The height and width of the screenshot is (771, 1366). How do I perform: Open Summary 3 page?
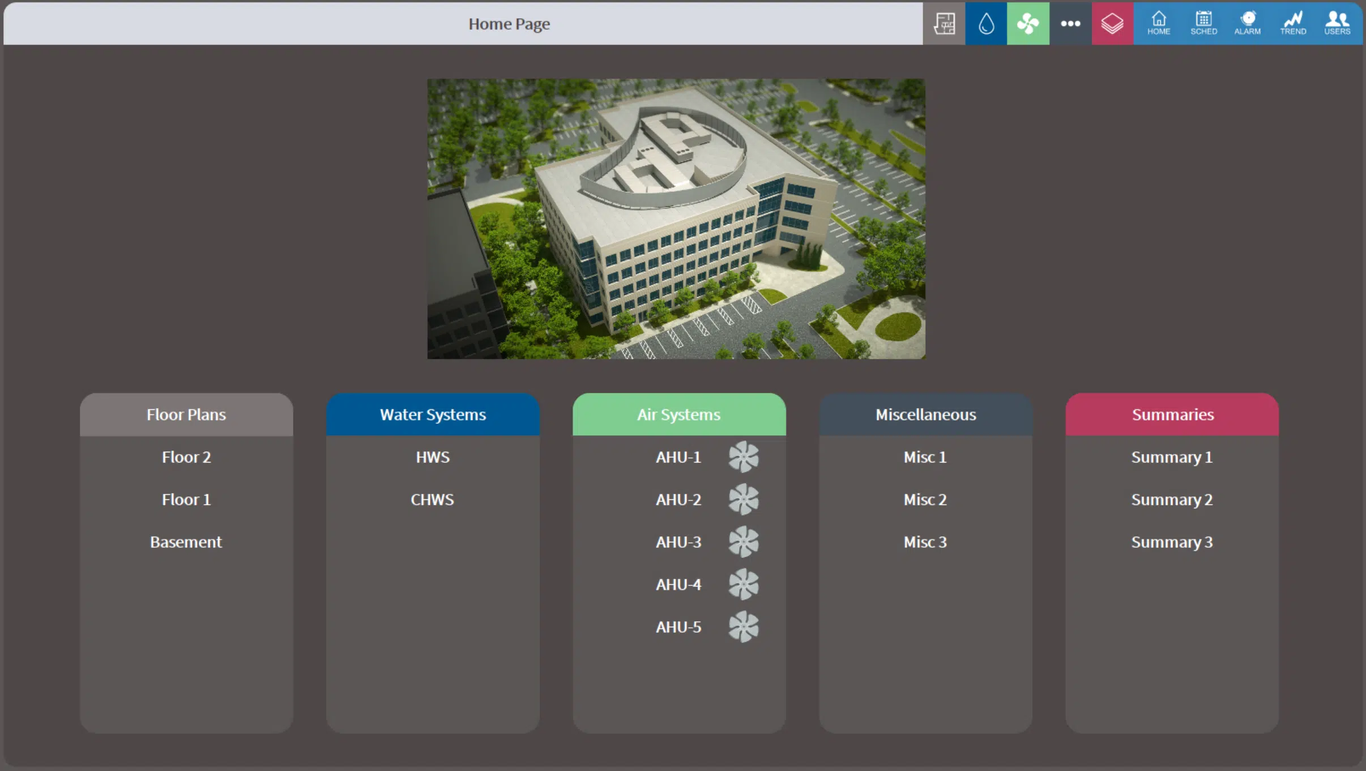coord(1172,542)
